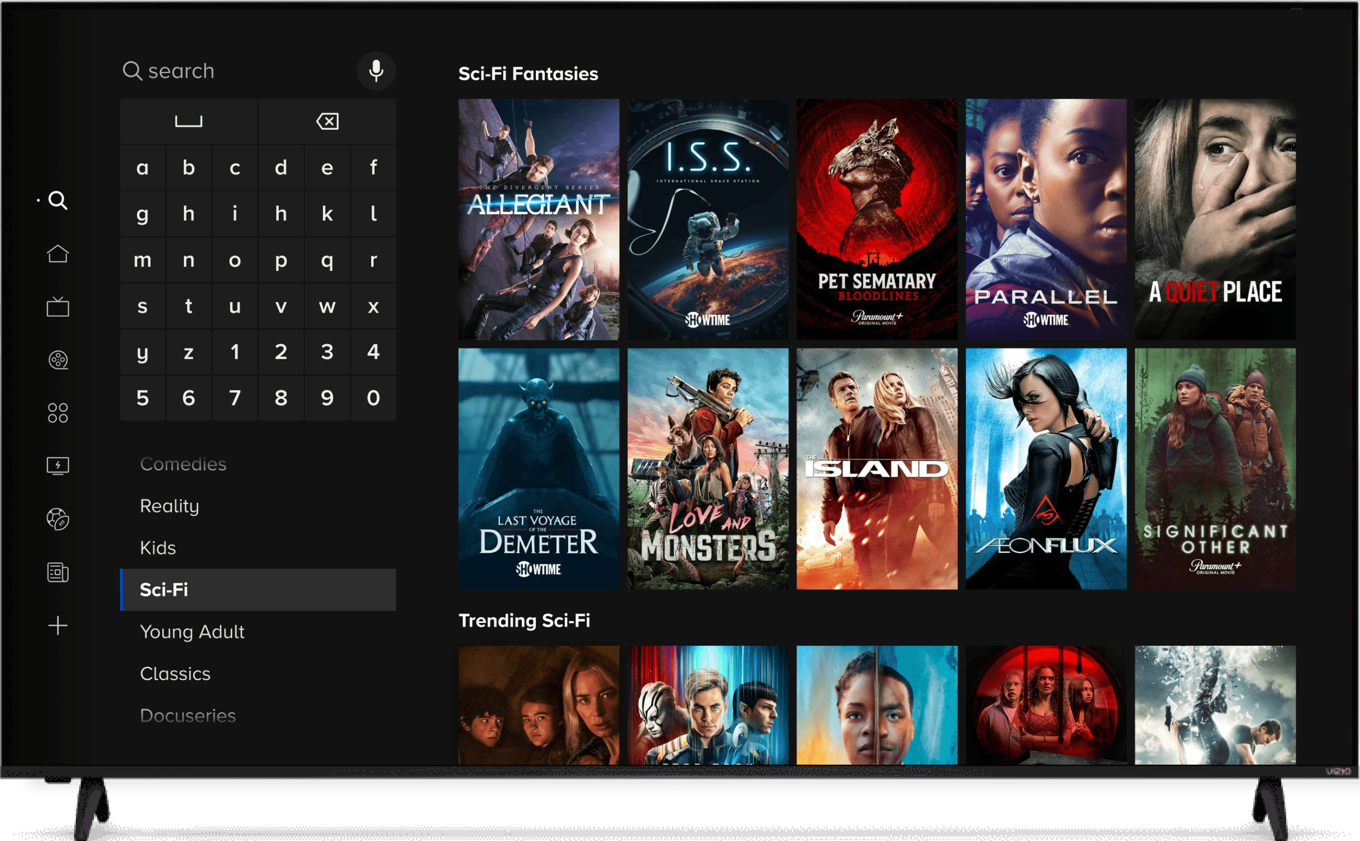This screenshot has width=1360, height=841.
Task: Open the Allegiant movie poster
Action: 539,219
